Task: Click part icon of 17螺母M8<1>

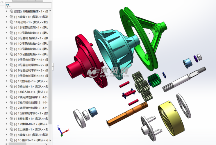Action: point(11,124)
